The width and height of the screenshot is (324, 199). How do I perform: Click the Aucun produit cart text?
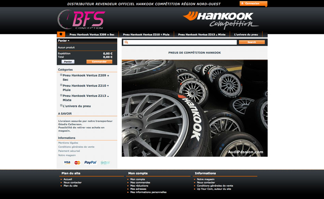[66, 47]
